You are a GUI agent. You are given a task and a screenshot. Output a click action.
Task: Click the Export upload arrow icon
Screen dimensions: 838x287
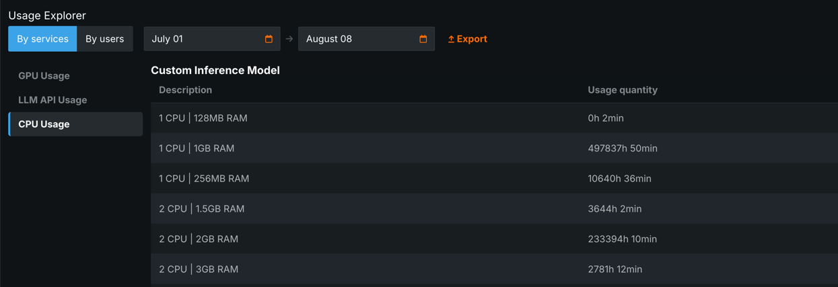point(451,39)
